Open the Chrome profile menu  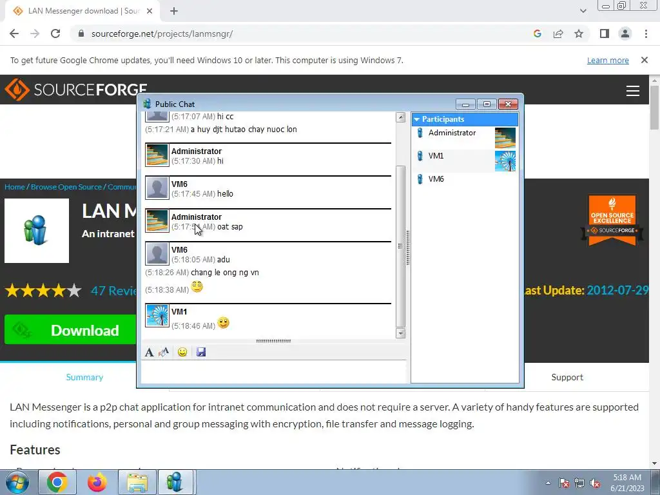click(625, 34)
